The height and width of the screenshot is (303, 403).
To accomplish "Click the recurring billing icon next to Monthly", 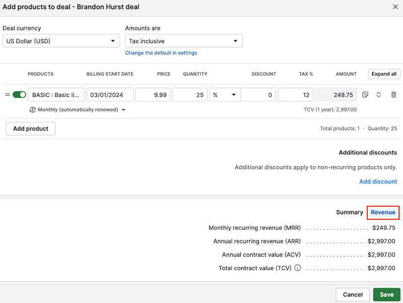I will (33, 109).
